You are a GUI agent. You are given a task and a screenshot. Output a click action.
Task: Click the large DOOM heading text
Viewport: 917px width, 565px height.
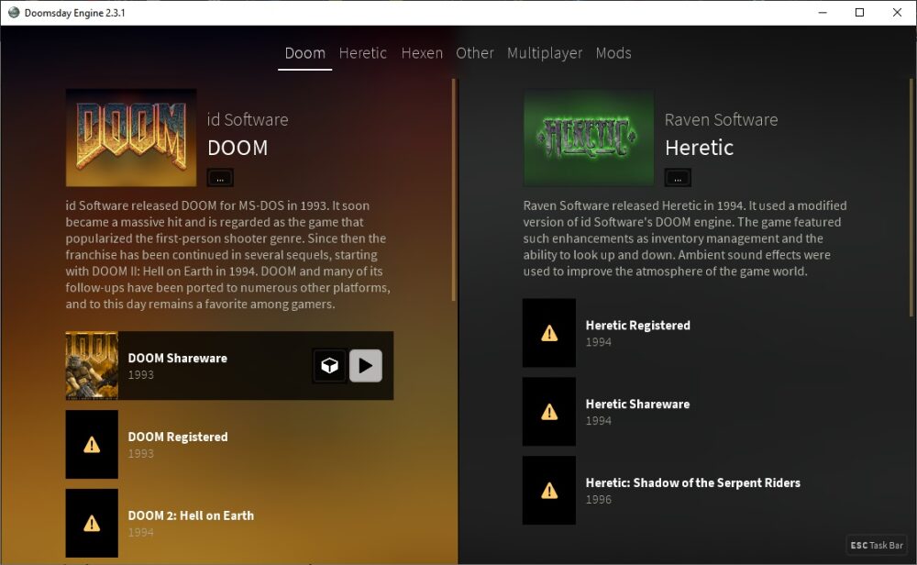coord(238,148)
